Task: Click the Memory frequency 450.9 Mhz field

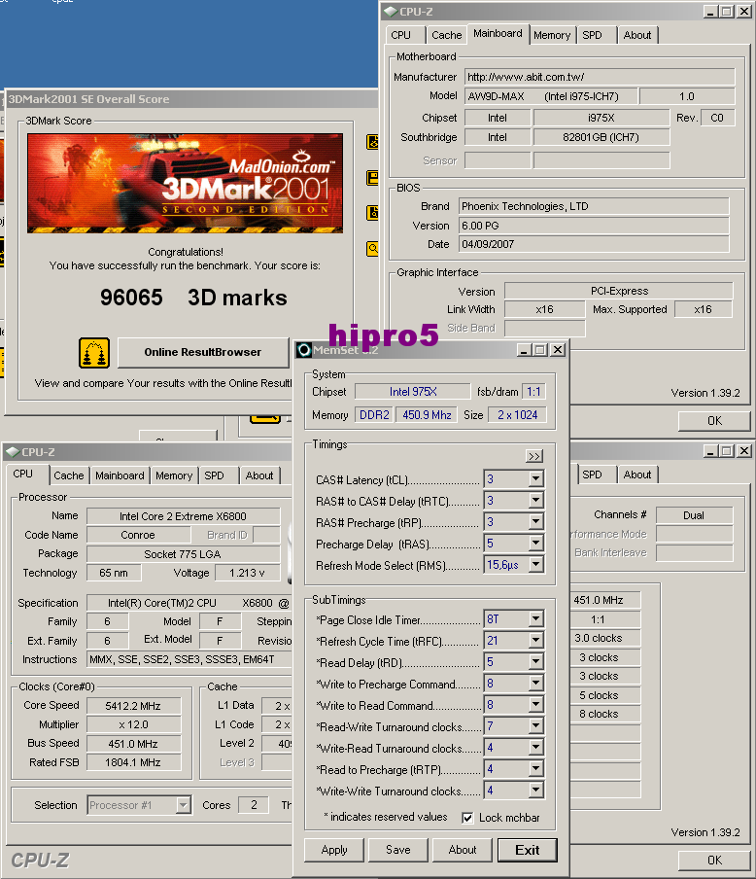Action: pyautogui.click(x=427, y=415)
